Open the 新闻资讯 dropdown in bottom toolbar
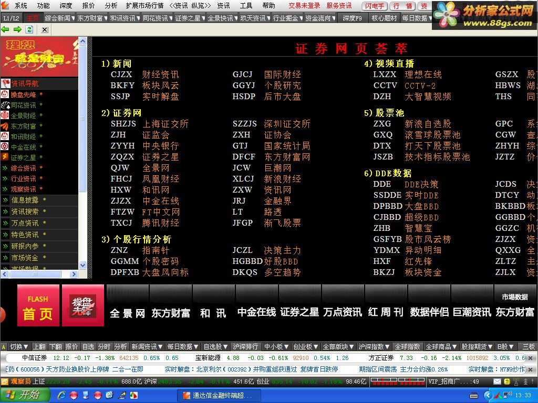 [x=147, y=347]
